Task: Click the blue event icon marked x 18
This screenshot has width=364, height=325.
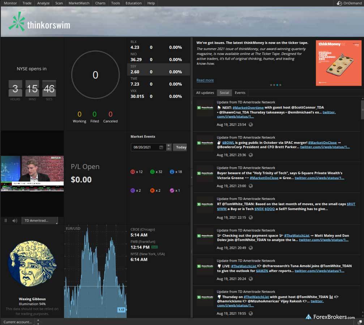Action: (x=172, y=172)
